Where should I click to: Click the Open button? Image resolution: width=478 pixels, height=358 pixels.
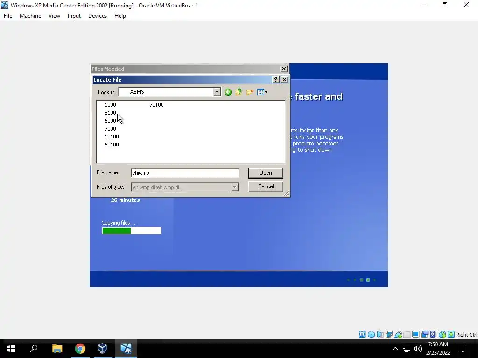(266, 173)
